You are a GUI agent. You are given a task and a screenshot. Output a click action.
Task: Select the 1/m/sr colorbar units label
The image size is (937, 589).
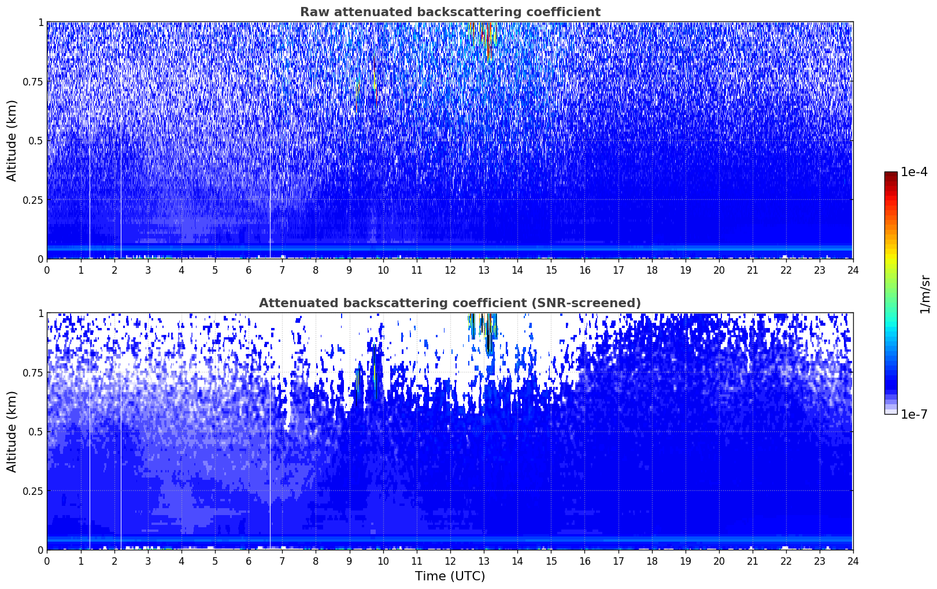click(x=925, y=293)
